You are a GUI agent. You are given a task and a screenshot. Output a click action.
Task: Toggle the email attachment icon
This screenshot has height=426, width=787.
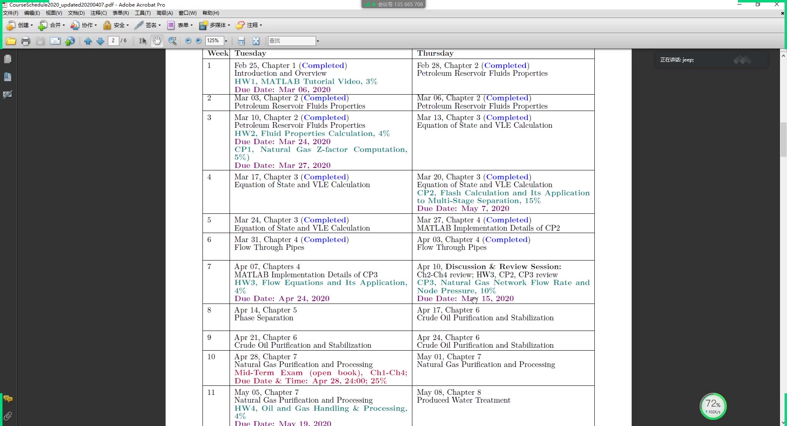coord(55,41)
